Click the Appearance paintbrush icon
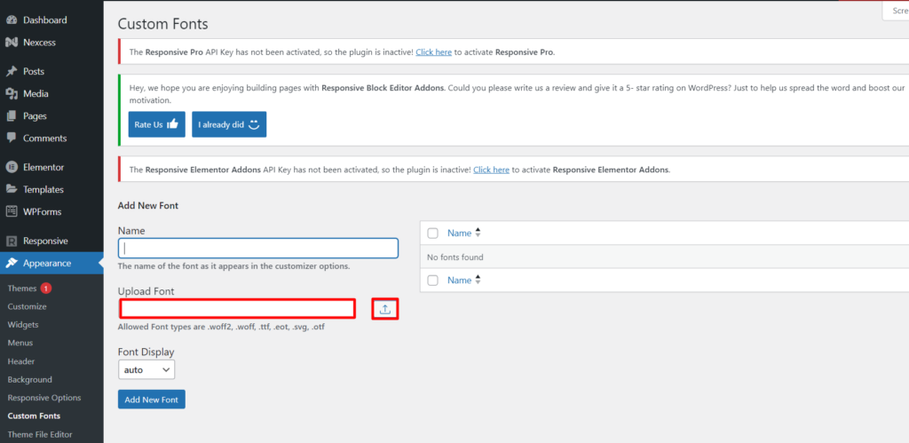 pyautogui.click(x=11, y=264)
